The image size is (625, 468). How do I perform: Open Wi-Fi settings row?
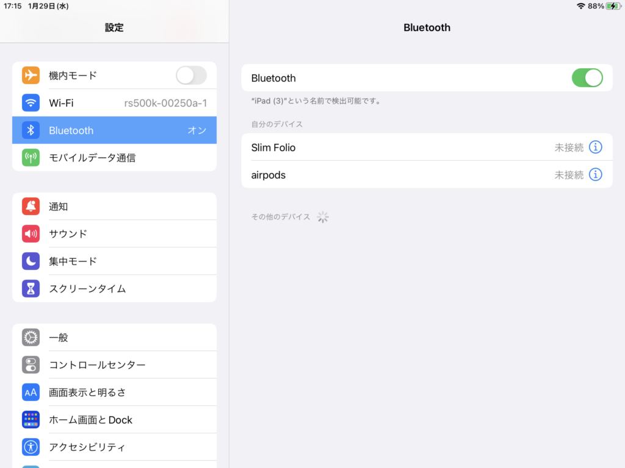coord(114,102)
